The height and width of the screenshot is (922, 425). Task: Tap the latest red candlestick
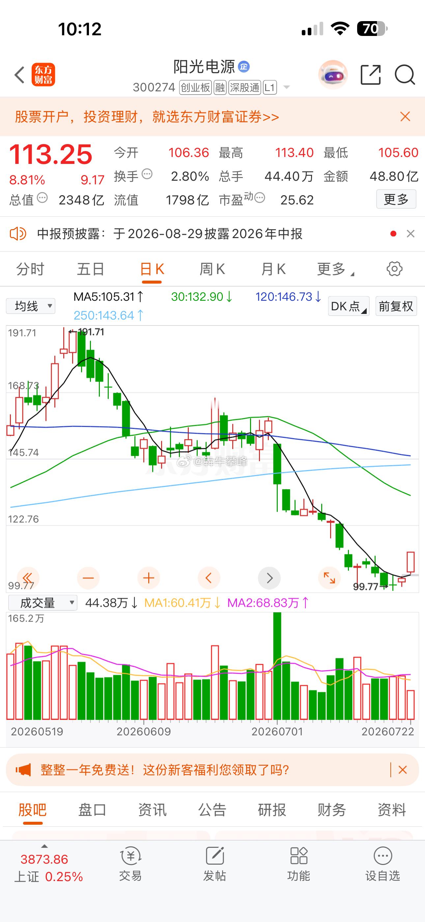(x=411, y=562)
